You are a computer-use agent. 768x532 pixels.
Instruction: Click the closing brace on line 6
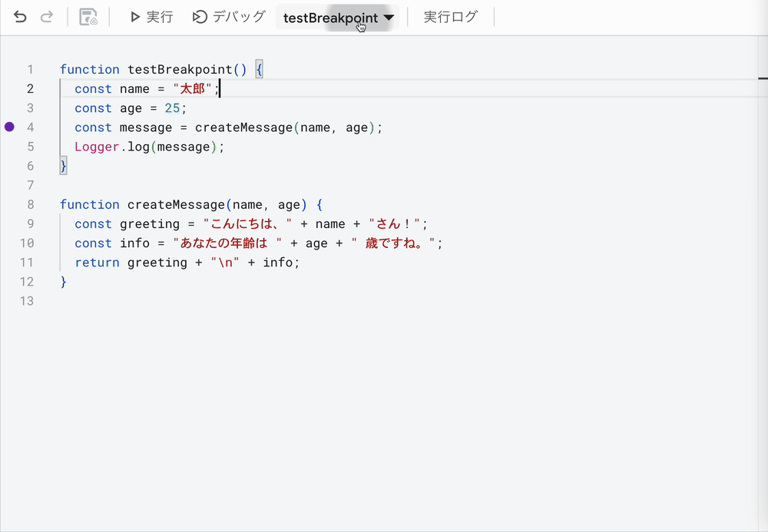click(x=63, y=166)
